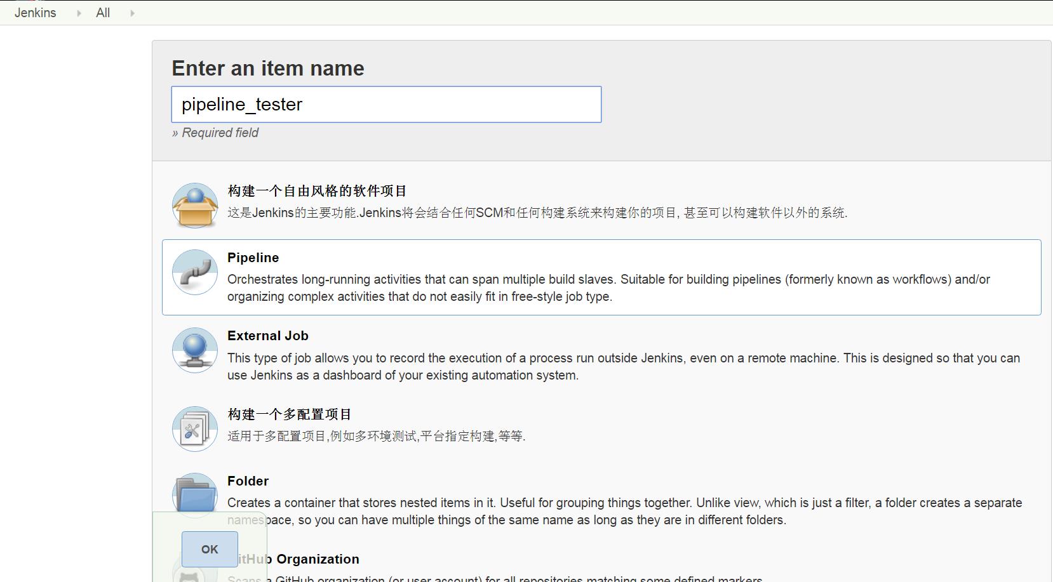Choose the External Job title
The width and height of the screenshot is (1053, 582).
[x=268, y=336]
